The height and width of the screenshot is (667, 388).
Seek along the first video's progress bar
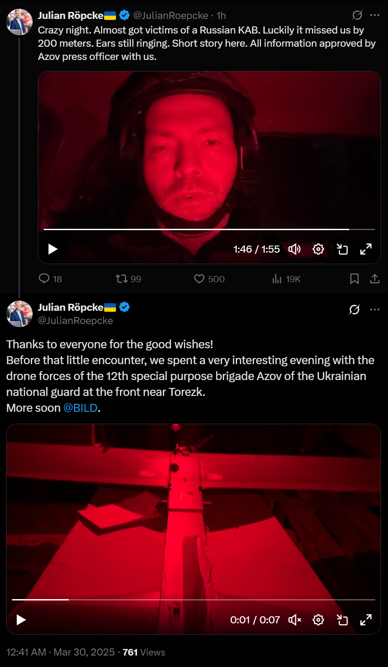click(x=209, y=229)
